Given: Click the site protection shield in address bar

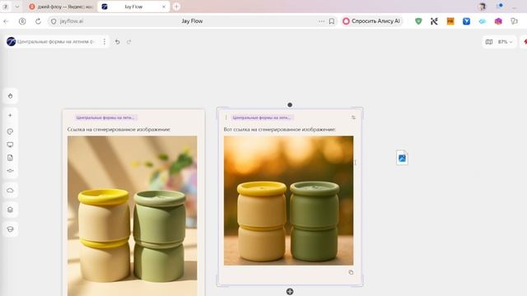Looking at the screenshot, I should coord(54,21).
